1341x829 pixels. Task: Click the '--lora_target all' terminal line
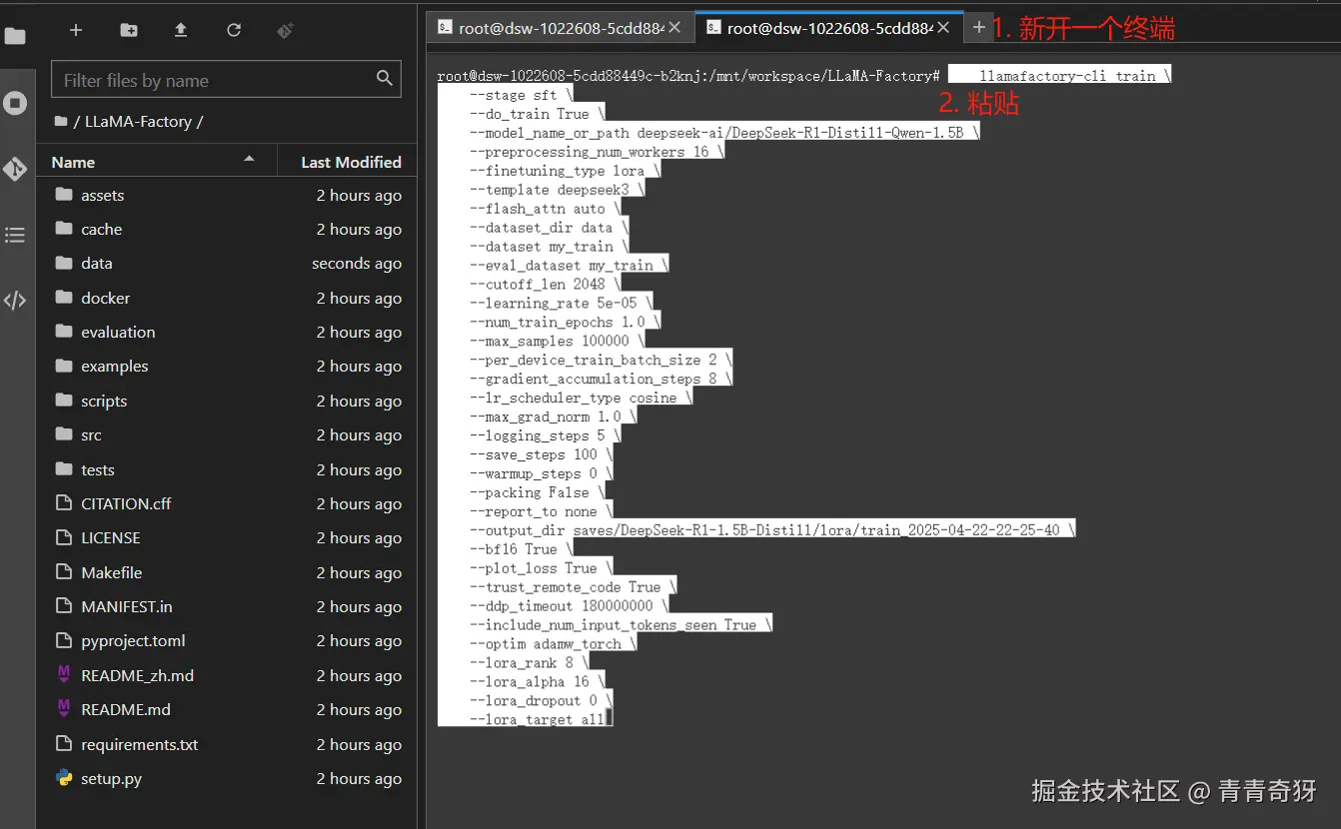click(x=537, y=719)
